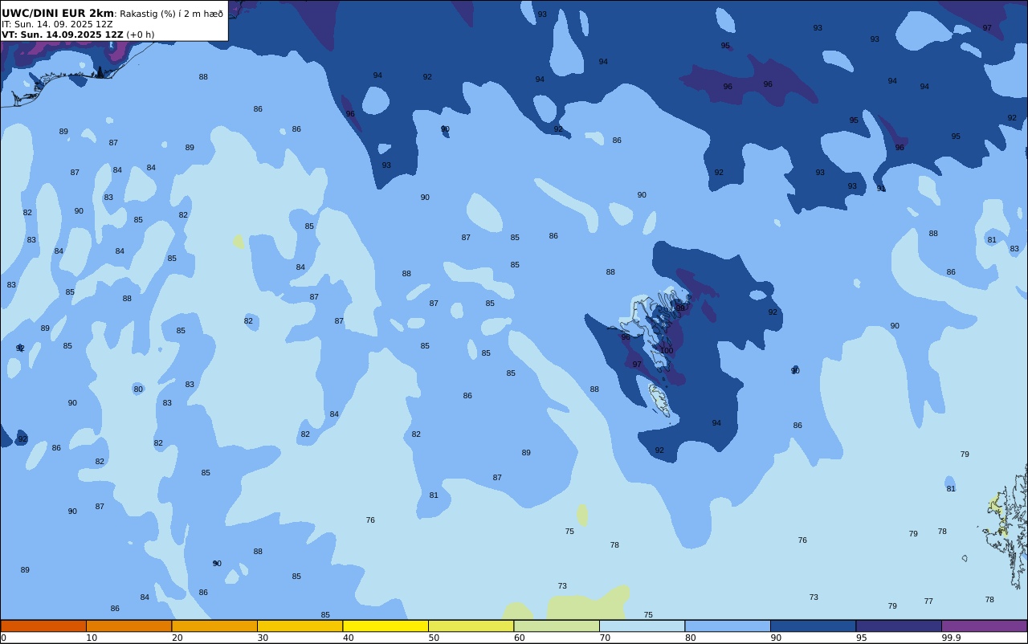1028x644 pixels.
Task: Click the "0" legend scale label
Action: tap(4, 638)
